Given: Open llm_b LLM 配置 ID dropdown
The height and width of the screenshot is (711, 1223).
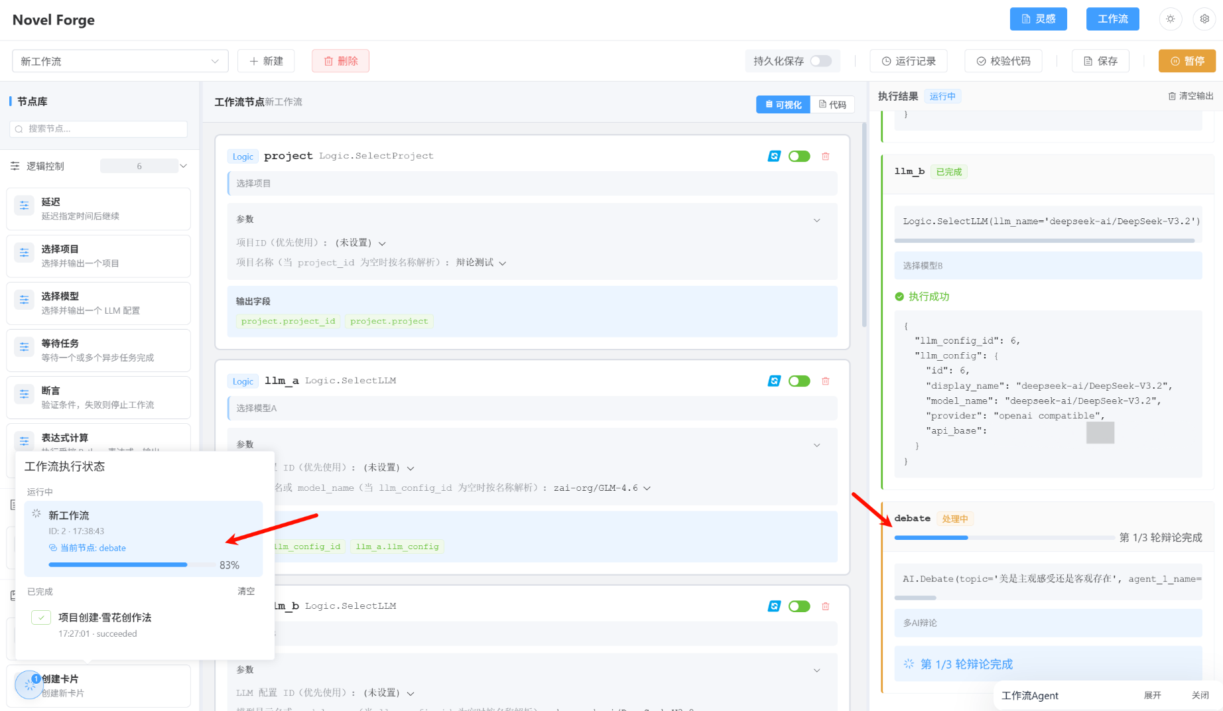Looking at the screenshot, I should point(389,693).
